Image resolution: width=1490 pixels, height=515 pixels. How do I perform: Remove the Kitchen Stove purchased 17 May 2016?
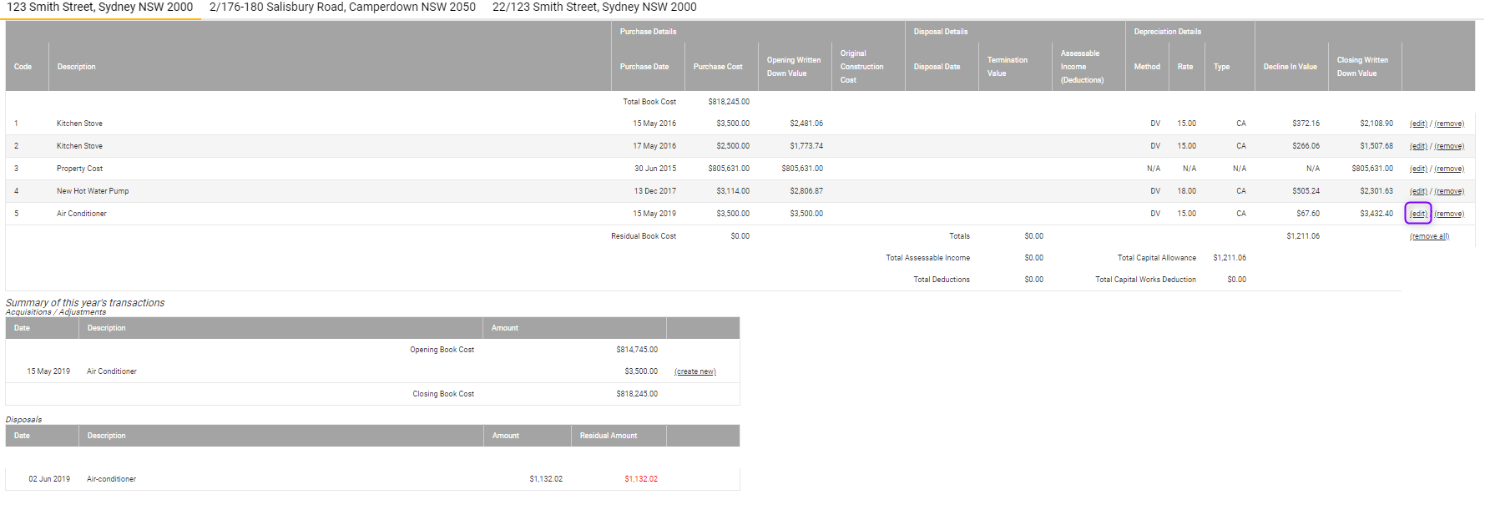(1449, 146)
